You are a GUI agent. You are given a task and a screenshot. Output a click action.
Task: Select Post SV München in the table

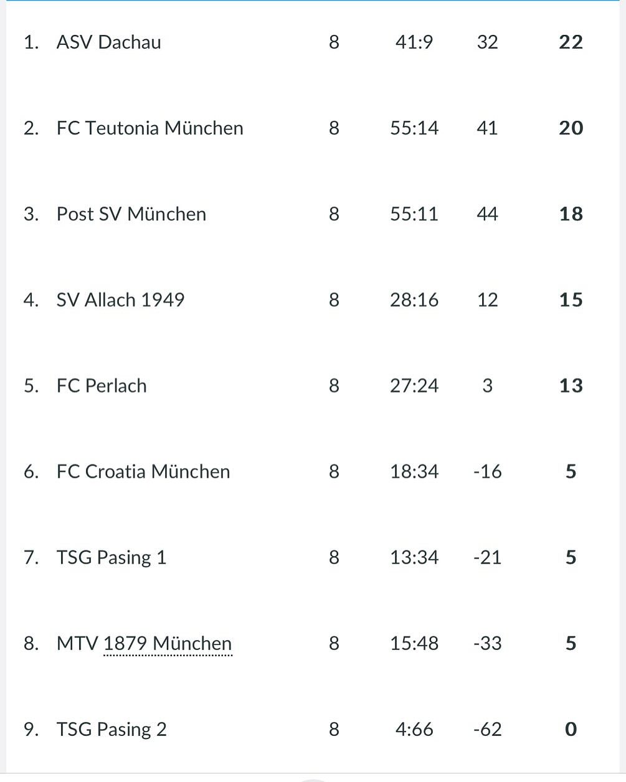(x=131, y=214)
